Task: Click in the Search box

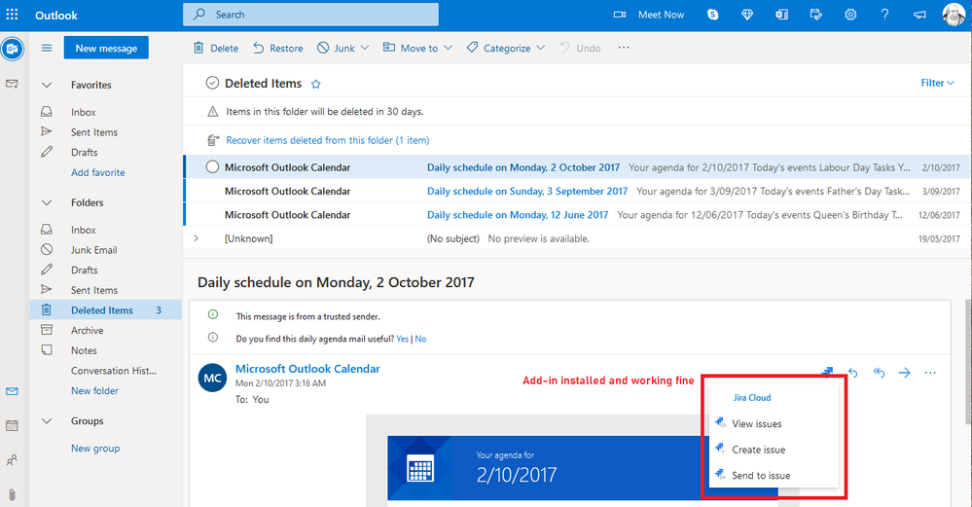Action: click(310, 15)
